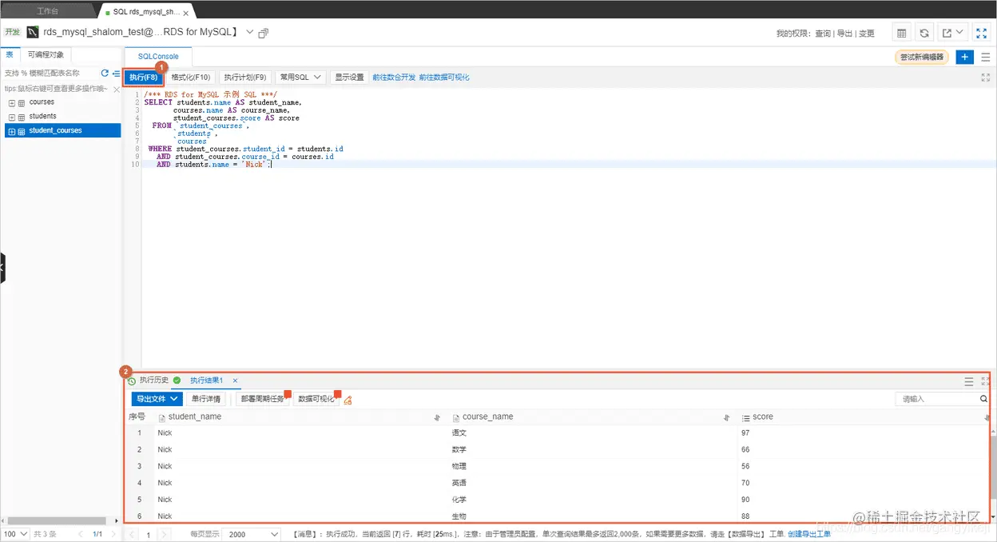The height and width of the screenshot is (542, 997).
Task: Click the score column header
Action: pos(763,416)
